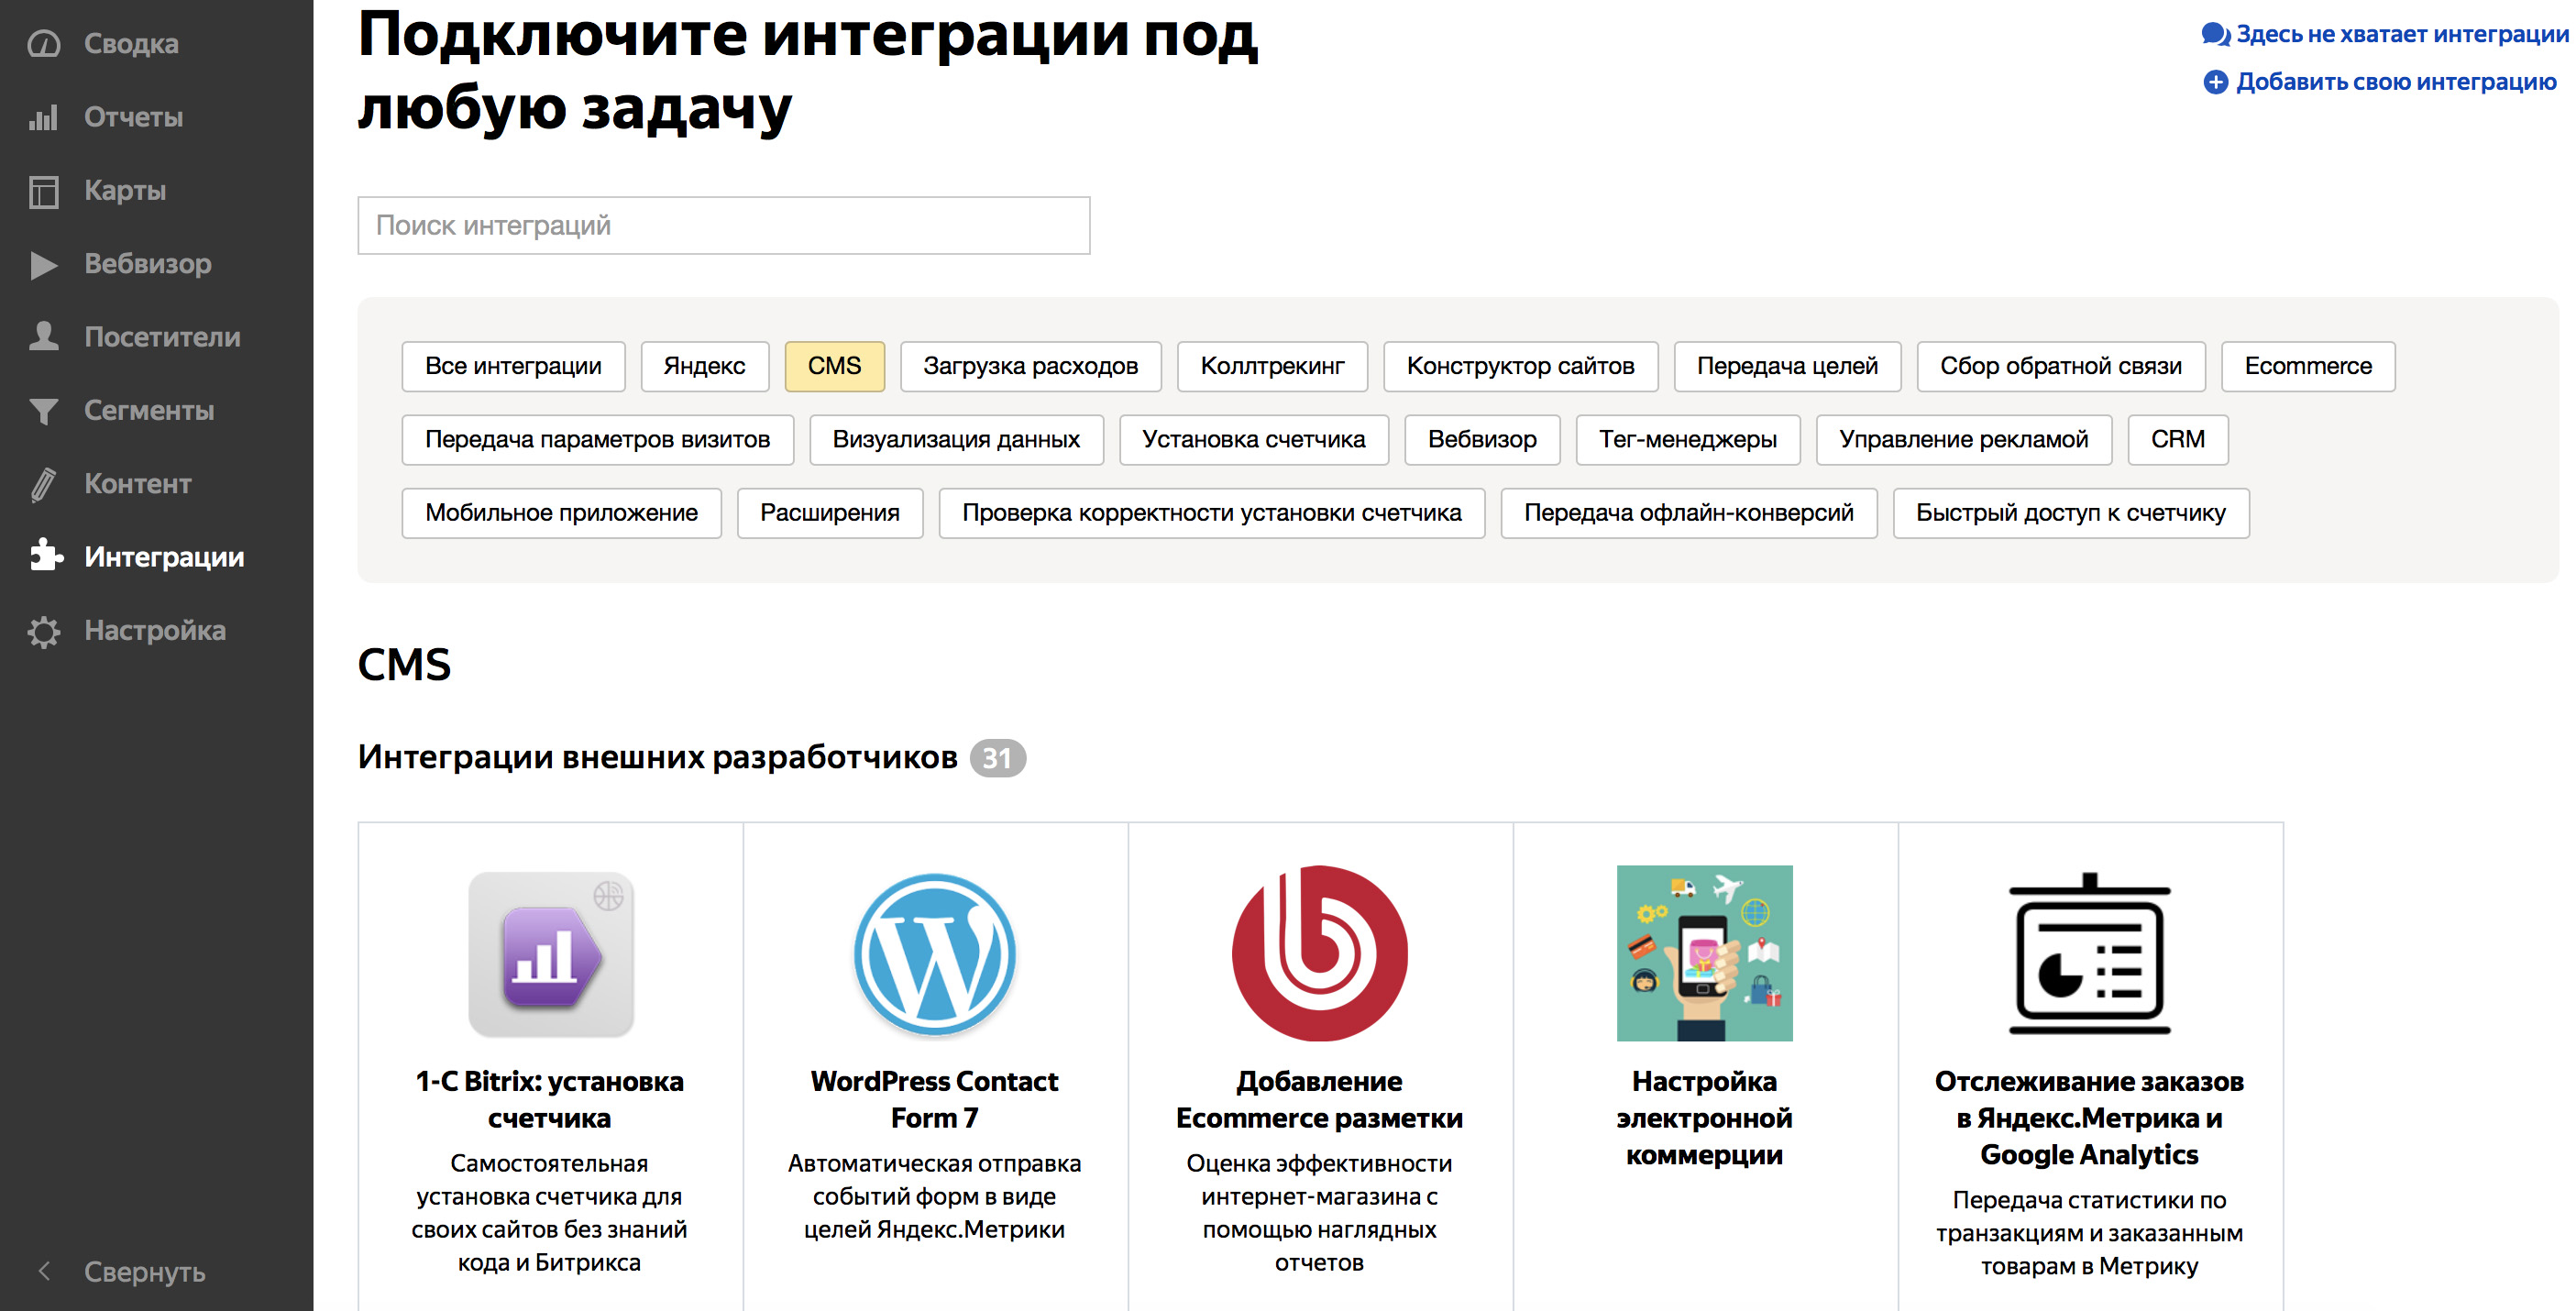Click the Отчеты bar chart icon

click(44, 118)
